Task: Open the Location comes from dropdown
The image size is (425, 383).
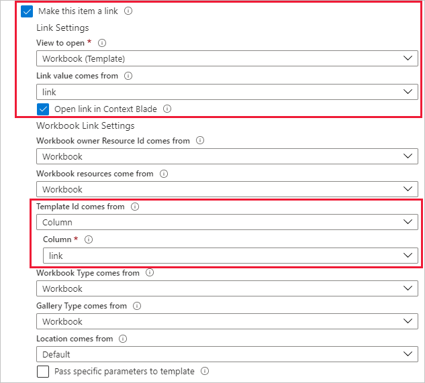Action: coord(227,354)
